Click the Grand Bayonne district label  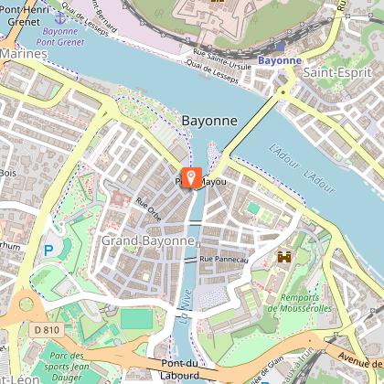point(148,240)
